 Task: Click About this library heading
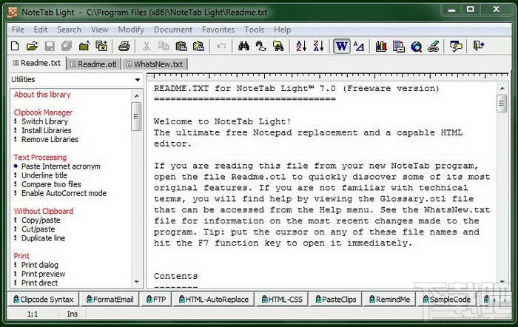(42, 95)
